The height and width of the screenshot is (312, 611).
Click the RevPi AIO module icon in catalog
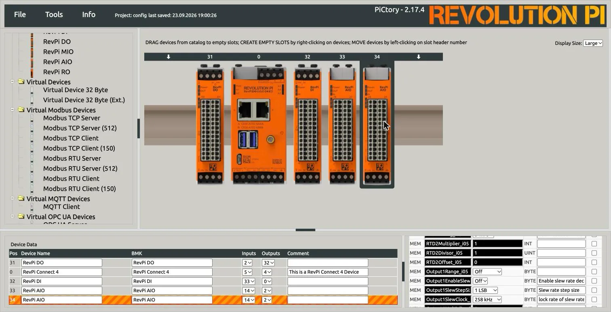(32, 62)
